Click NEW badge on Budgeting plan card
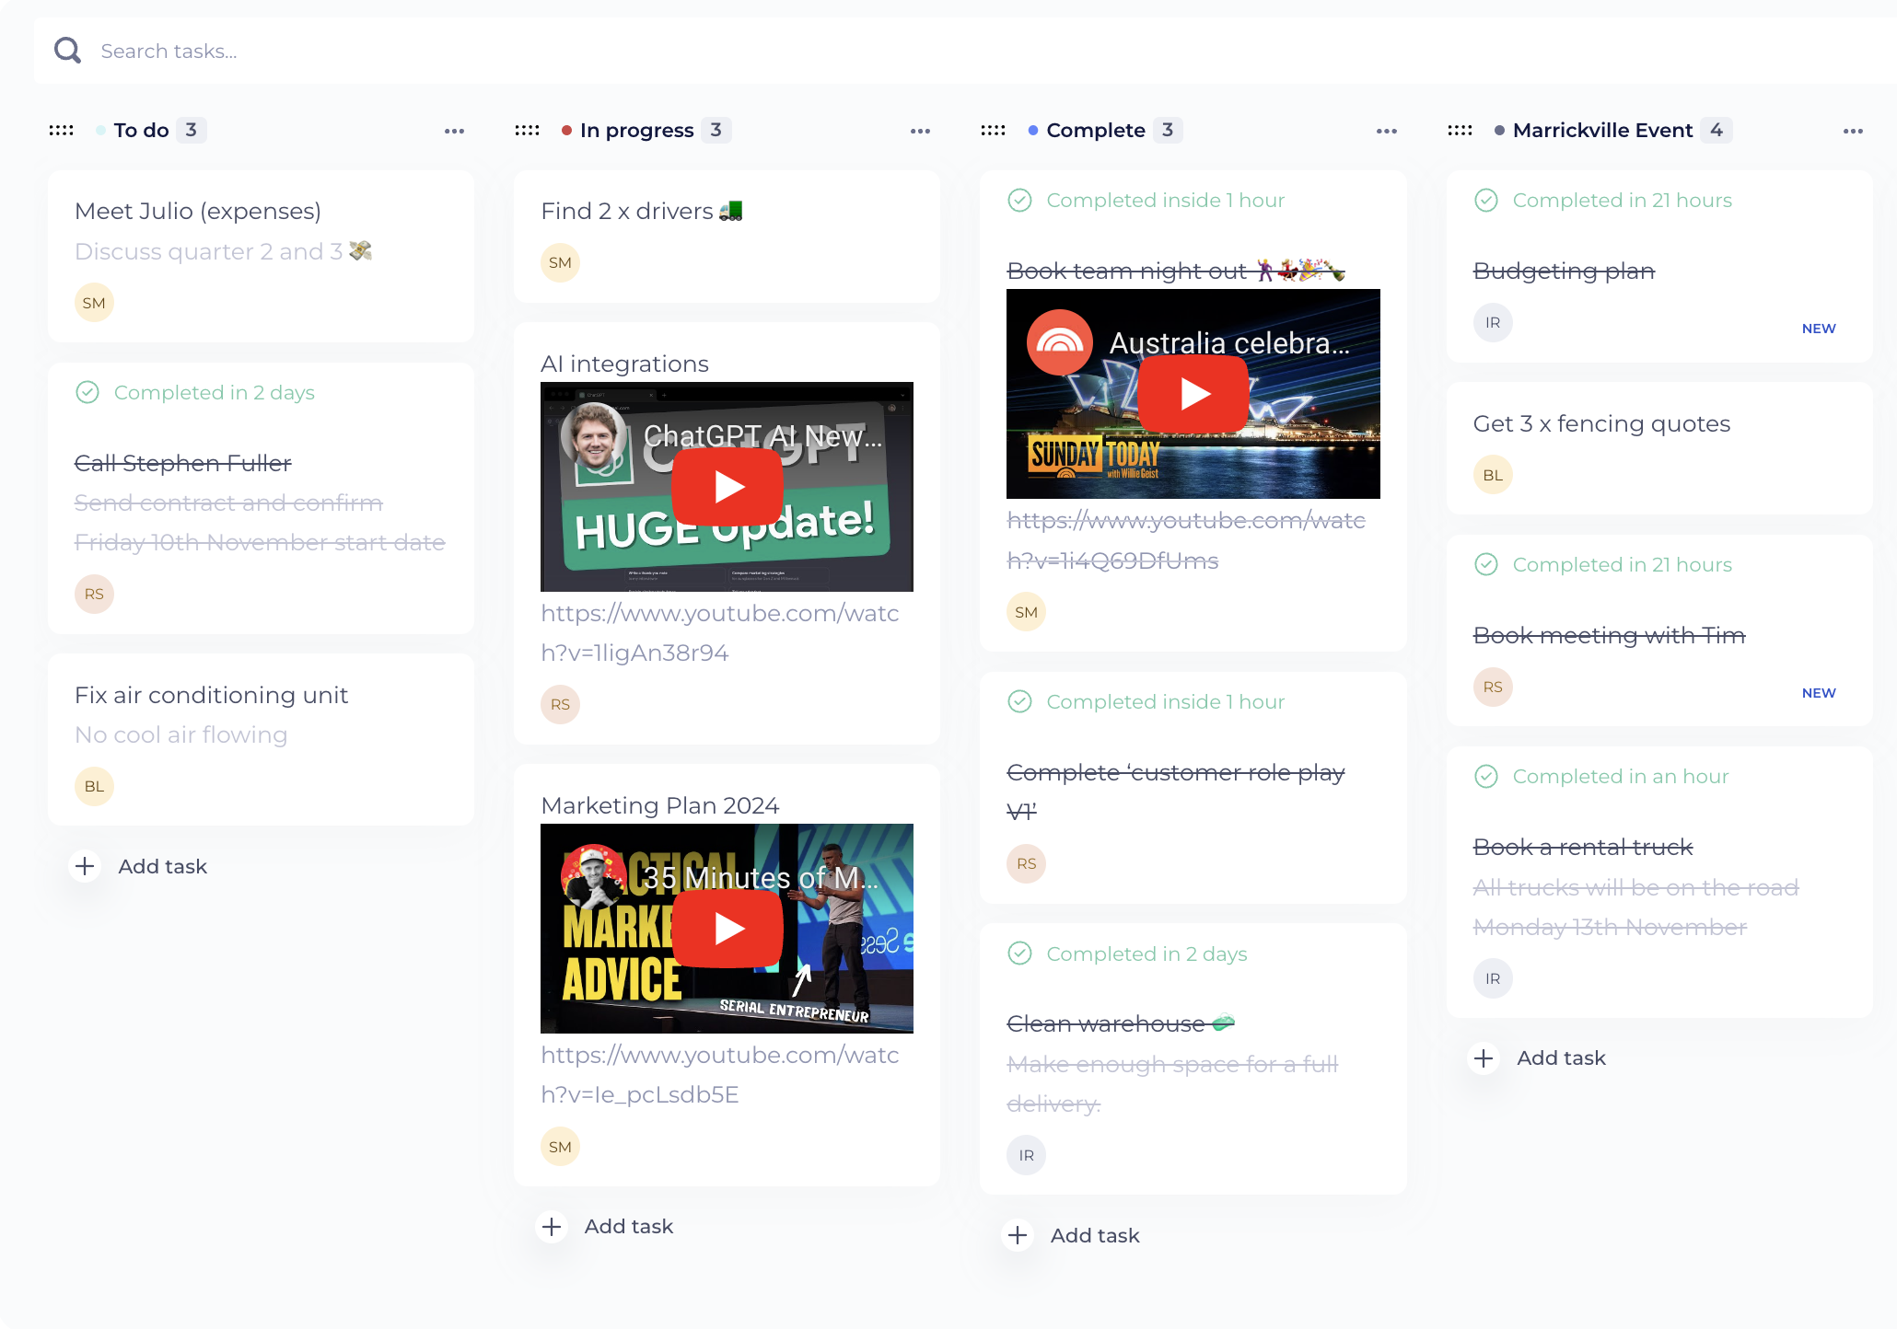The width and height of the screenshot is (1897, 1329). tap(1819, 329)
